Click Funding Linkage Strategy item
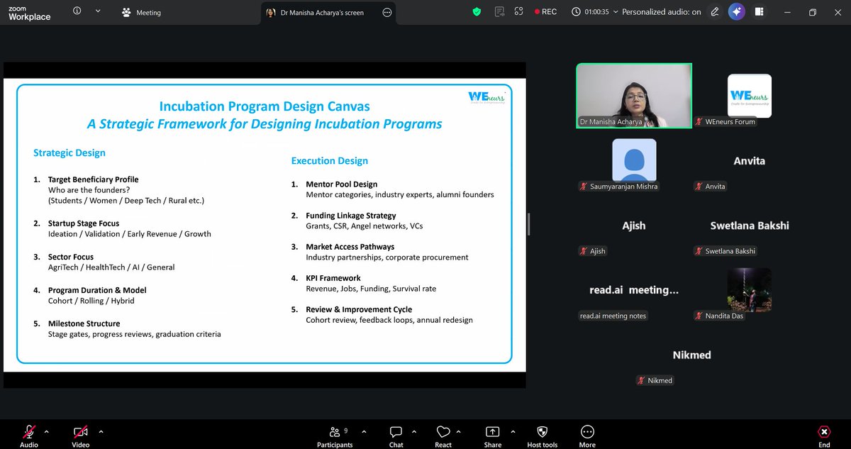This screenshot has width=851, height=449. coord(351,216)
